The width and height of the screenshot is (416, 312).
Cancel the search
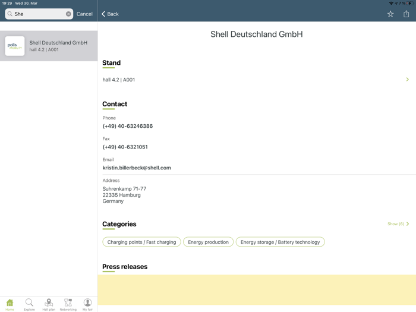[84, 14]
